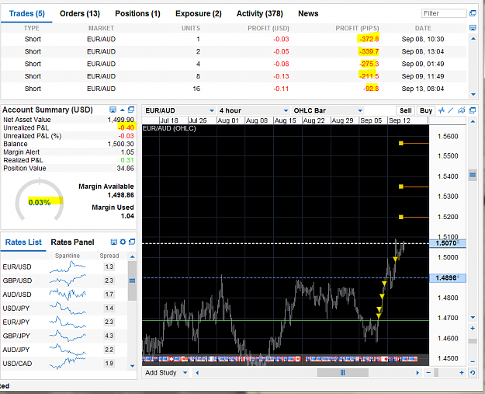The height and width of the screenshot is (394, 485).
Task: Select GBP/USD in the rates list
Action: click(64, 281)
